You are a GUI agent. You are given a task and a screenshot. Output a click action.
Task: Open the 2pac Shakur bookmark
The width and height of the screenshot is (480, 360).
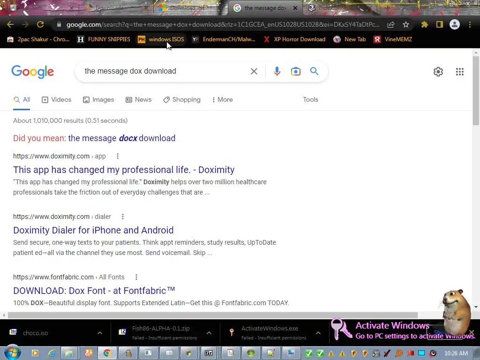(38, 39)
